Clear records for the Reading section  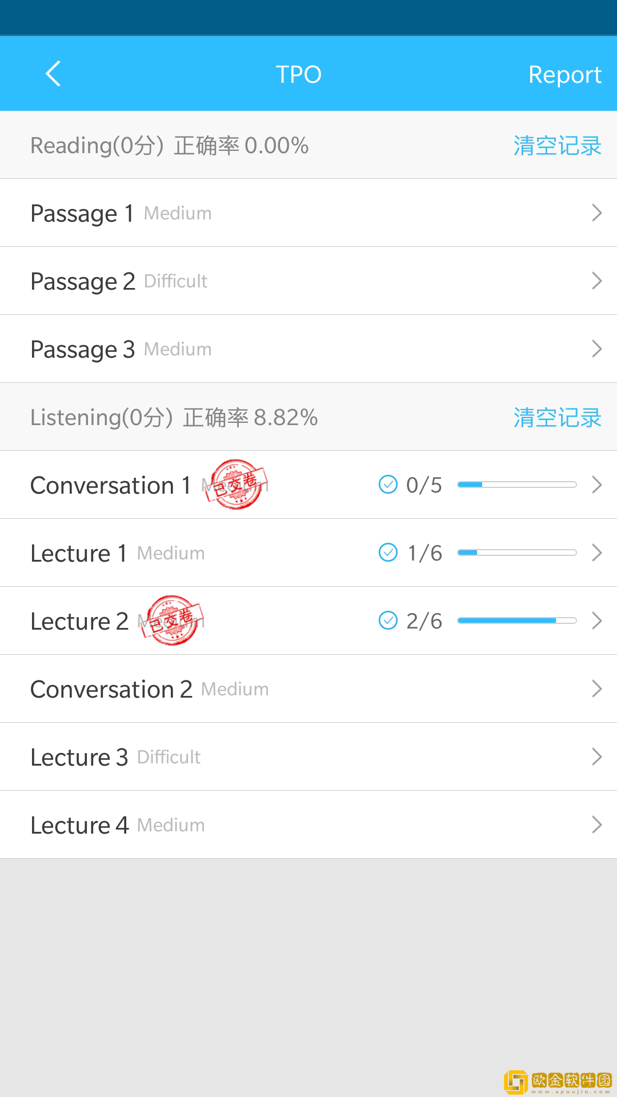[557, 146]
